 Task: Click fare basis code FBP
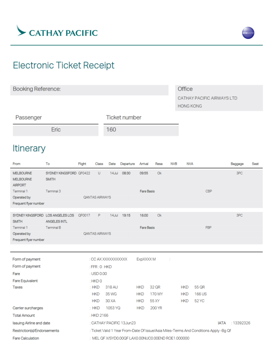tap(209, 228)
